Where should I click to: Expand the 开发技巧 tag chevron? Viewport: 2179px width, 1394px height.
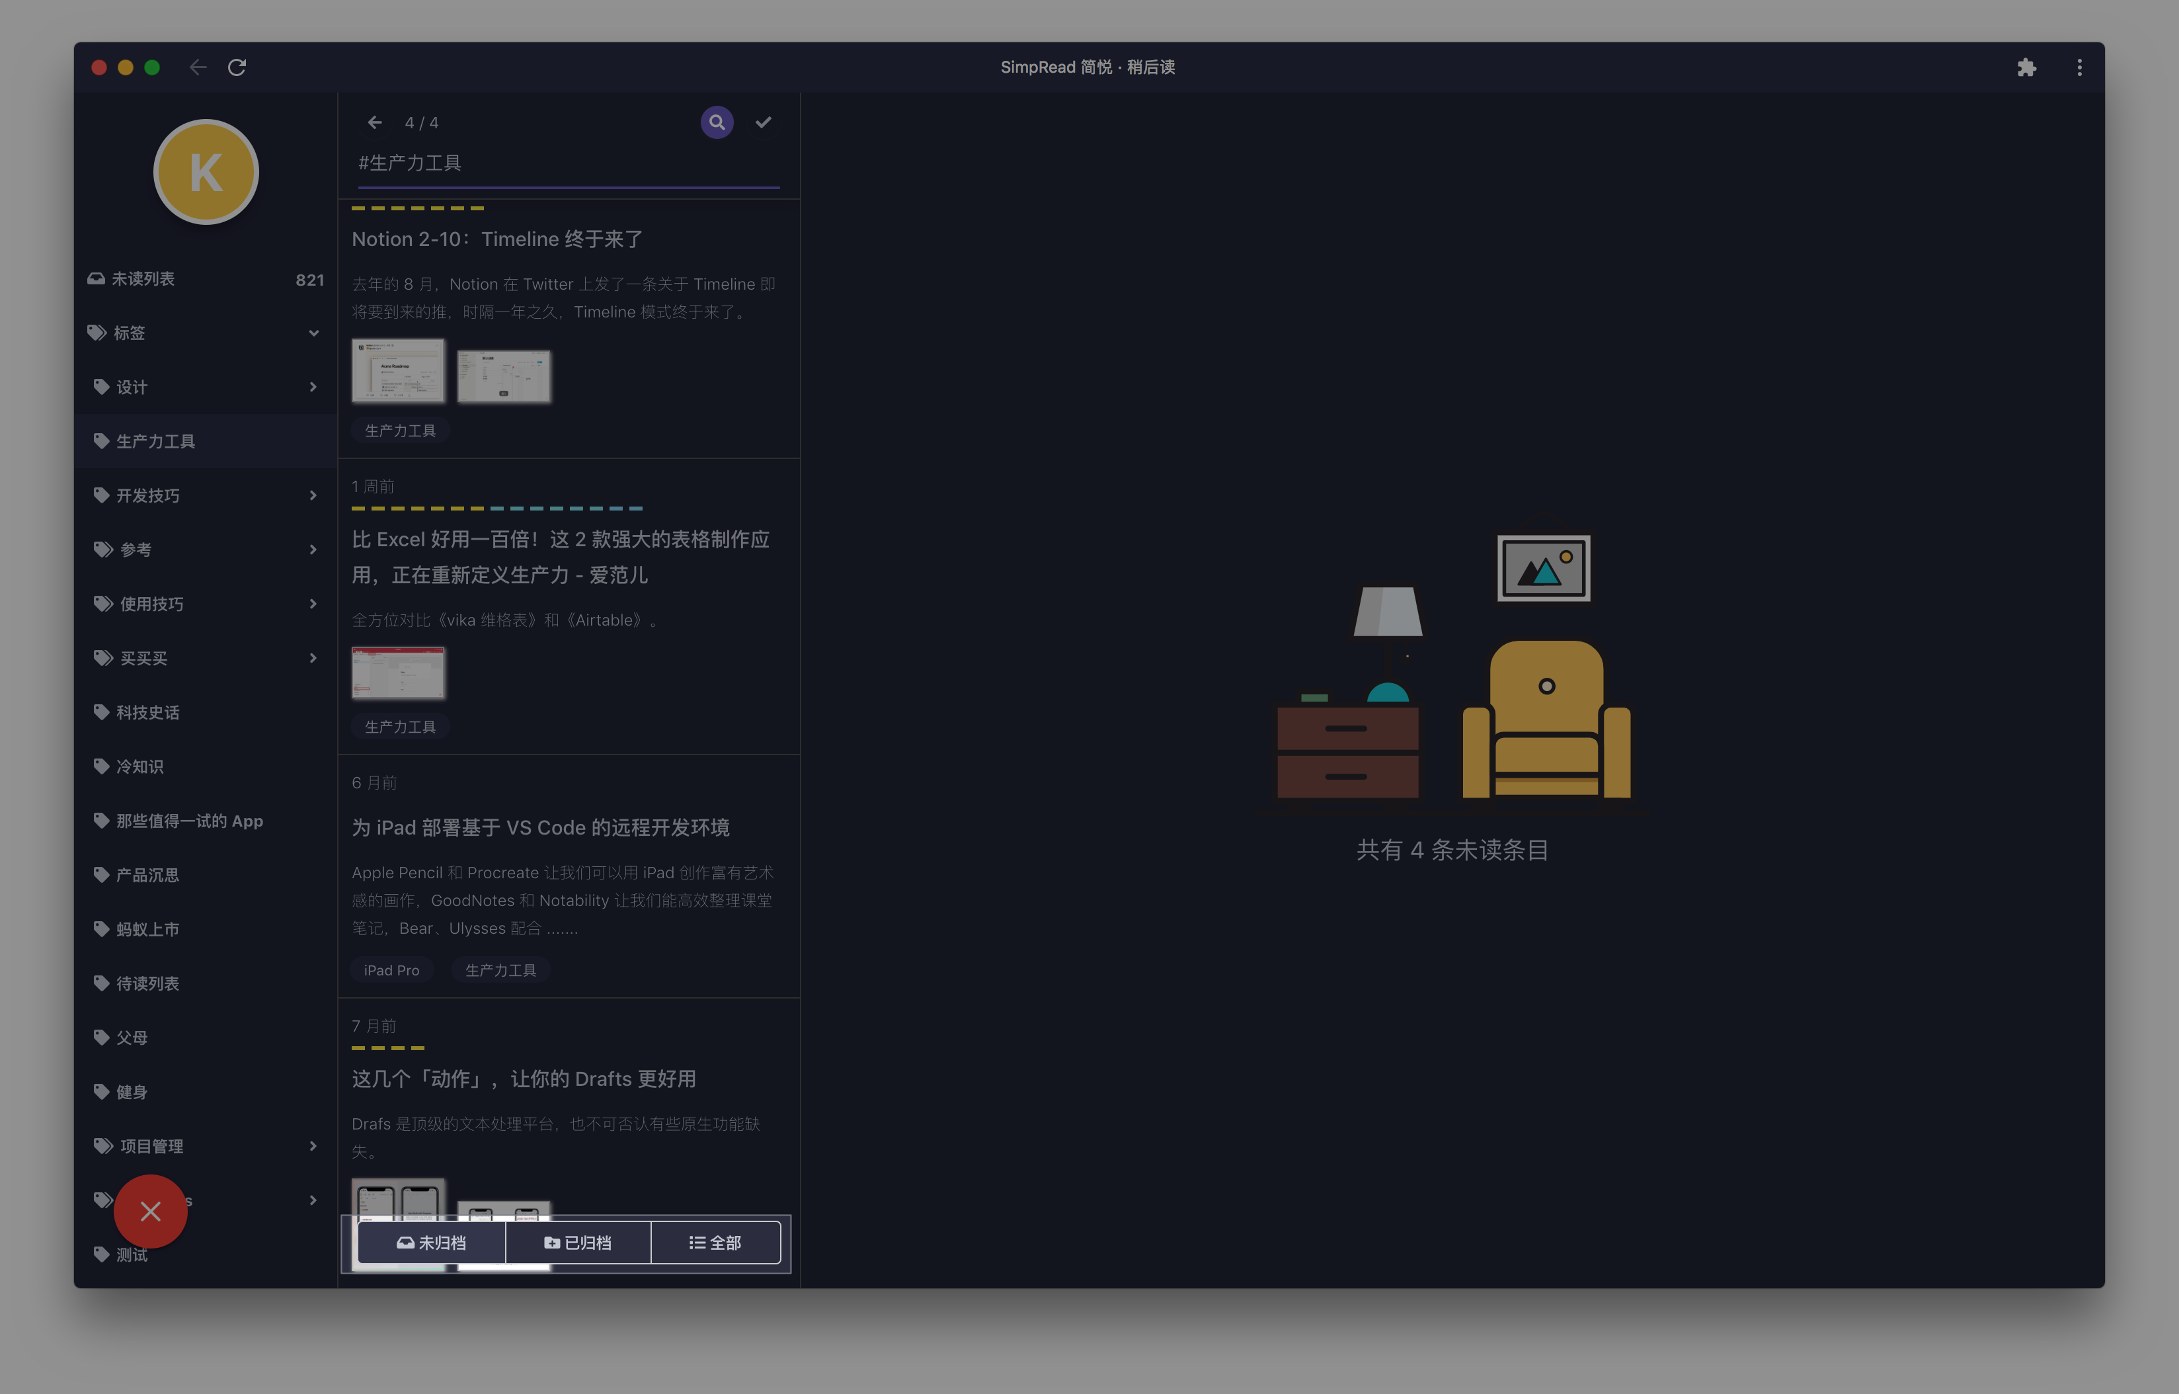pos(313,495)
